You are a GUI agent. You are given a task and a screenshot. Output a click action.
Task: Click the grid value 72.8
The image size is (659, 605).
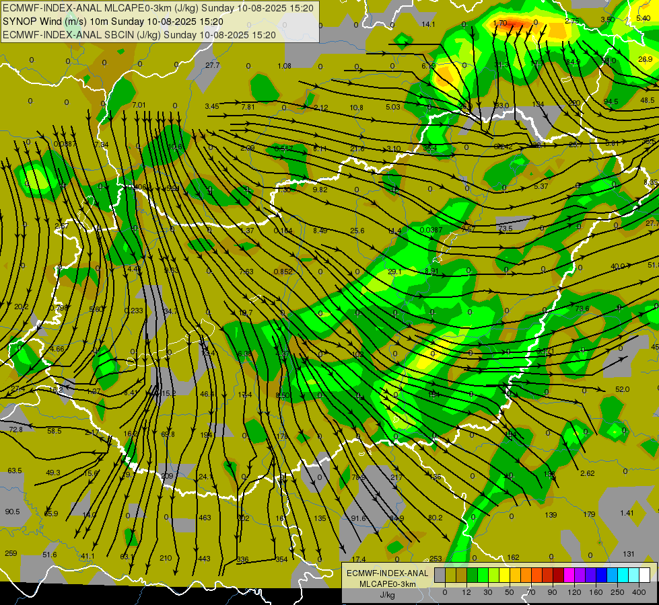(x=15, y=430)
